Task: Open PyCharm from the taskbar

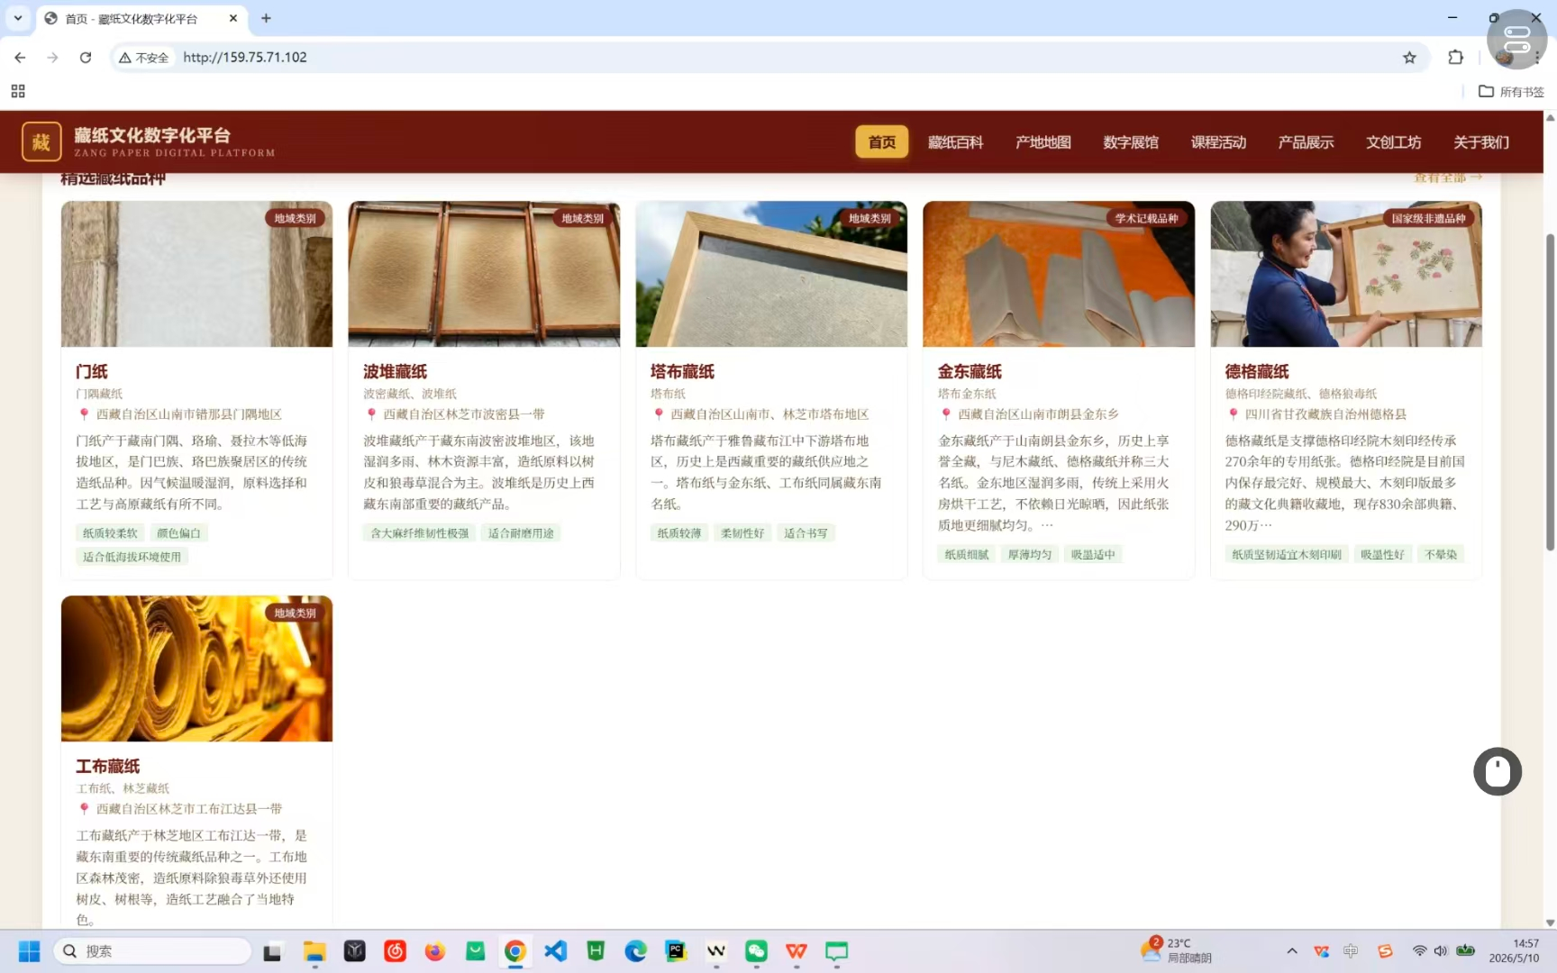Action: (x=676, y=951)
